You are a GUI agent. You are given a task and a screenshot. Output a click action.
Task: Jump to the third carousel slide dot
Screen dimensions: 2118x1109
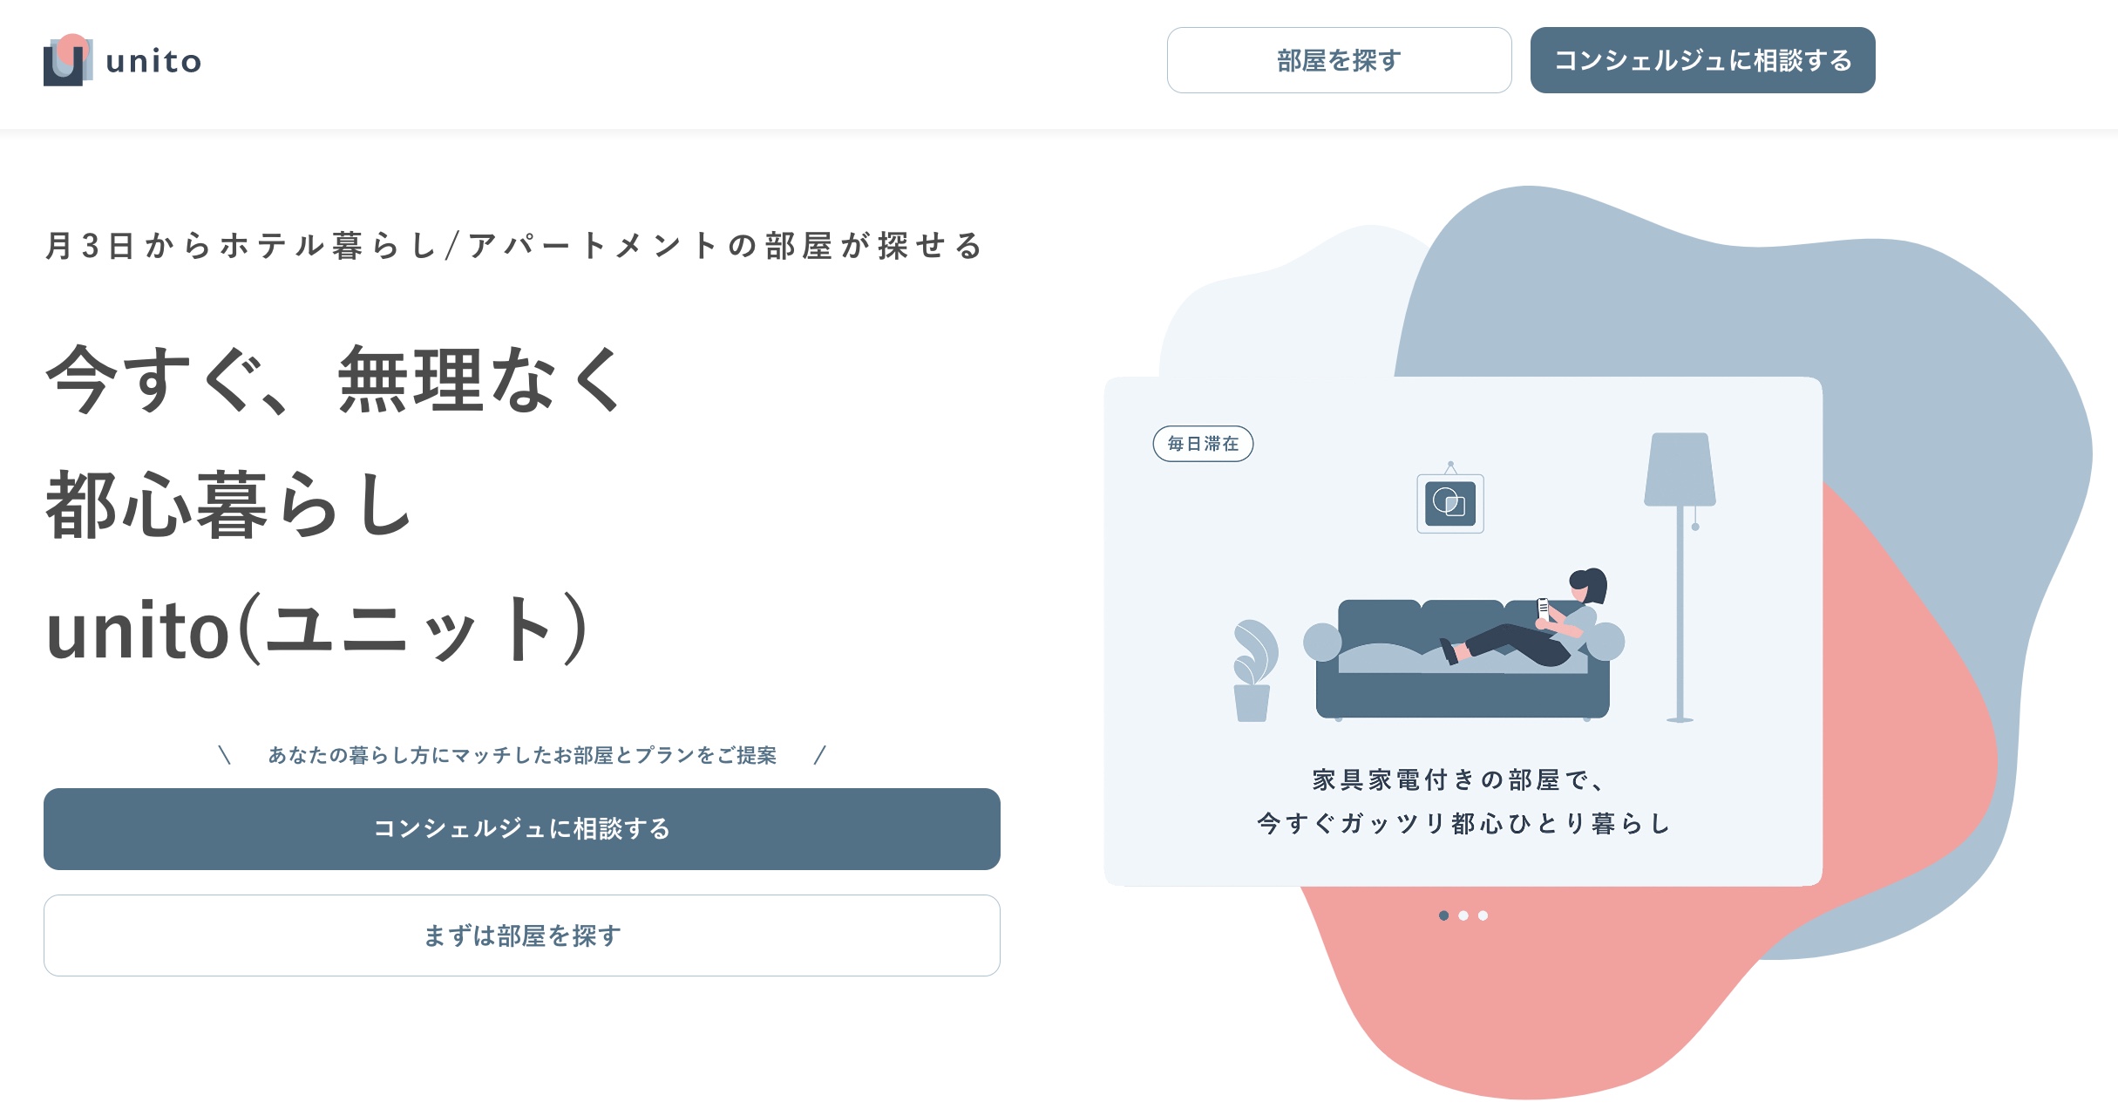pos(1483,915)
